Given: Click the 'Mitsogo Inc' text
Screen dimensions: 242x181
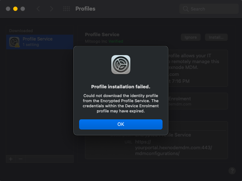Looking at the screenshot, I should [x=96, y=41].
